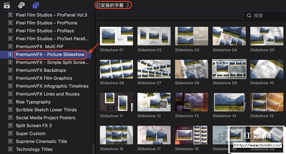This screenshot has height=154, width=286.
Task: Open the Libraries browser clapperboard icon
Action: tap(7, 5)
